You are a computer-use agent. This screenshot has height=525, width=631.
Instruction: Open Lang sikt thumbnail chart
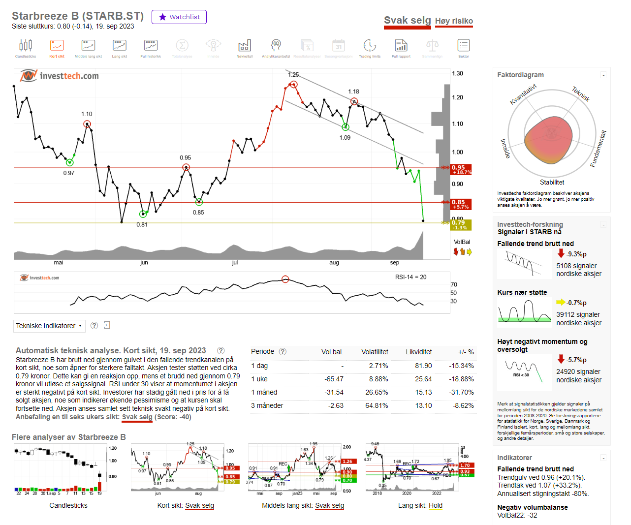pyautogui.click(x=419, y=467)
